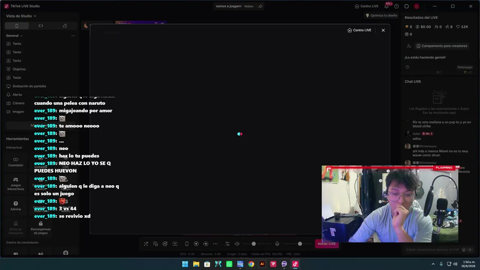
Task: Open the General section three-dot menu
Action: 73,36
